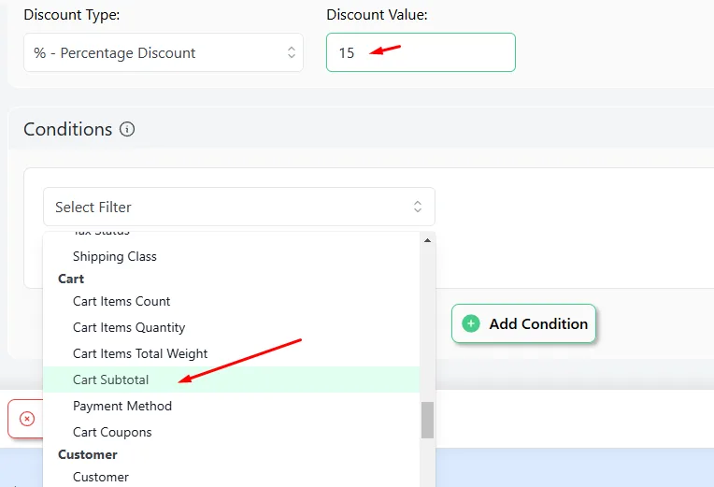Screen dimensions: 714x487
Task: Select Cart Items Total Weight option
Action: (x=232, y=353)
